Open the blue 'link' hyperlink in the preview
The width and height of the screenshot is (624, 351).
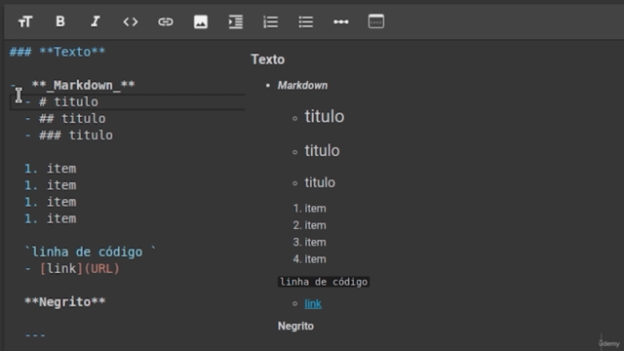point(313,303)
